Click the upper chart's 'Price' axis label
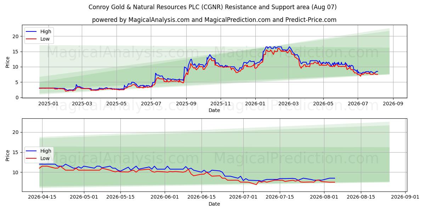 8,61
